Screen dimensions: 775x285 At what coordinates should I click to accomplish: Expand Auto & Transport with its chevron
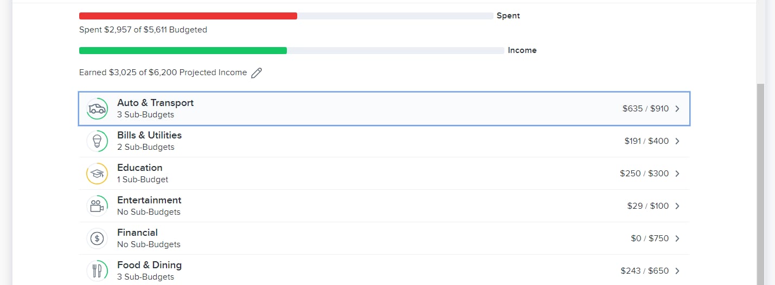click(x=677, y=109)
